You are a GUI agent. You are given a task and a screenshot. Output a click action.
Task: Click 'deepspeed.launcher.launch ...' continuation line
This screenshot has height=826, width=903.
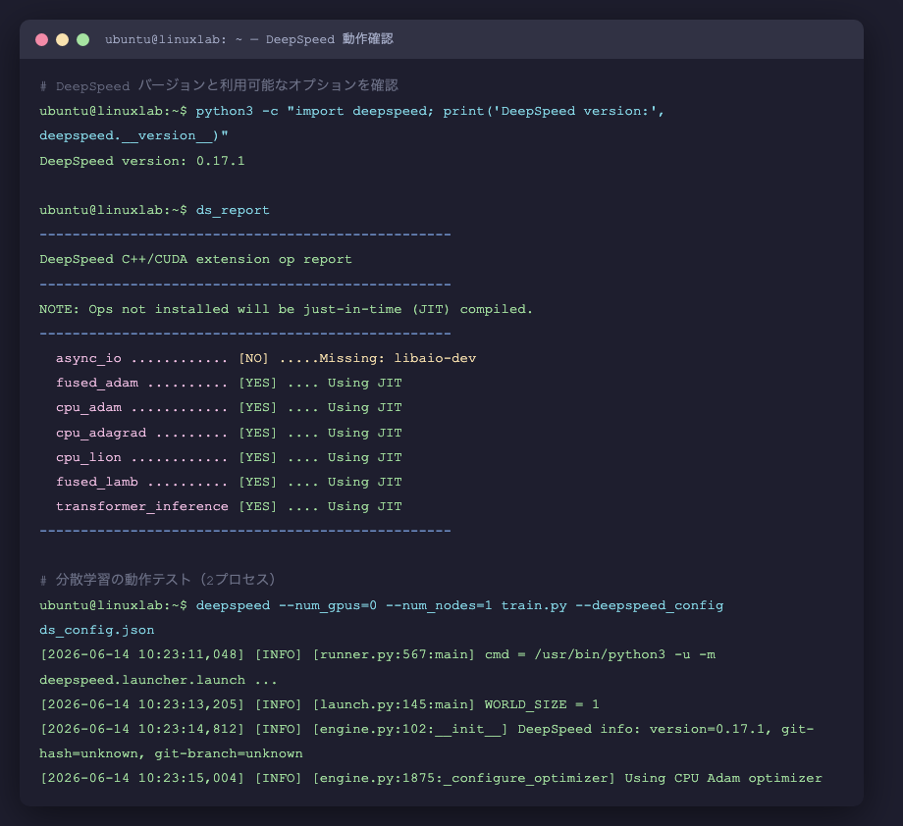[x=158, y=681]
